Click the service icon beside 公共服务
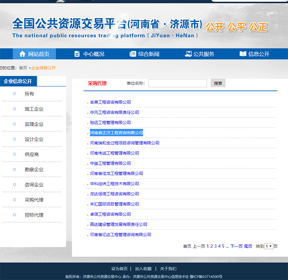Viewport: 288px width, 280px height. pyautogui.click(x=188, y=54)
